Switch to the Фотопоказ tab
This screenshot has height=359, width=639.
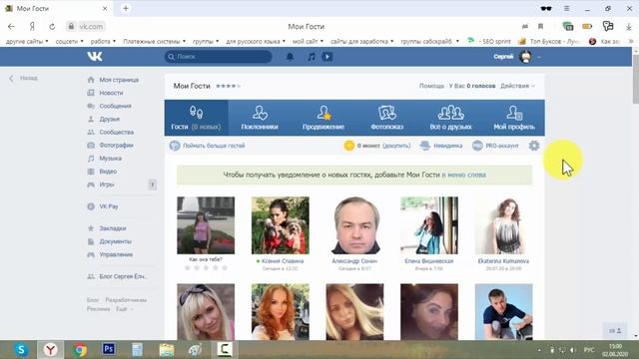click(x=386, y=118)
